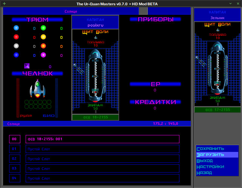Click the title bar chevron-down icon
242x188 pixels.
[x=230, y=3]
